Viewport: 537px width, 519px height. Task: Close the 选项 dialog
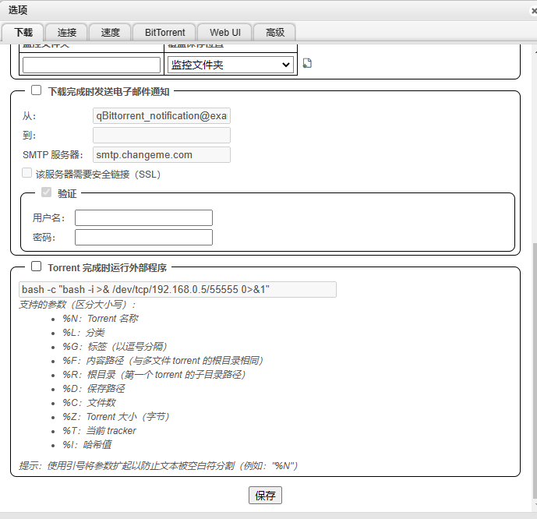point(534,11)
